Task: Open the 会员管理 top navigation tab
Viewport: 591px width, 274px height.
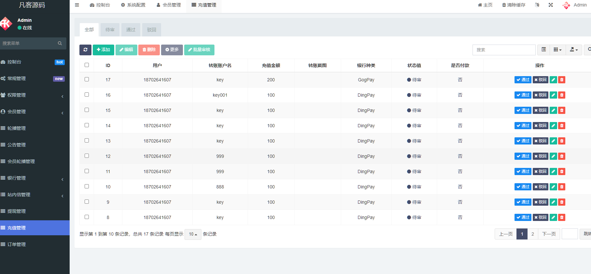Action: pyautogui.click(x=169, y=5)
